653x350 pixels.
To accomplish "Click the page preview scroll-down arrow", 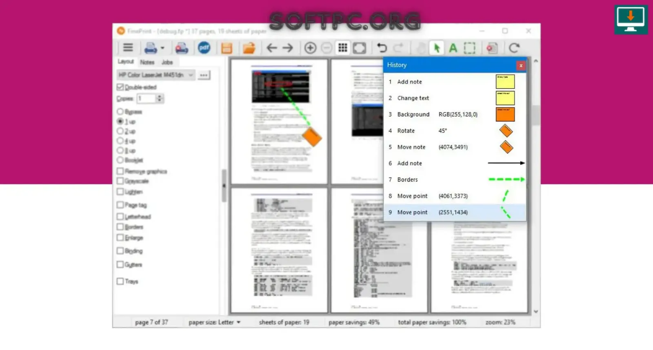I will pyautogui.click(x=536, y=312).
